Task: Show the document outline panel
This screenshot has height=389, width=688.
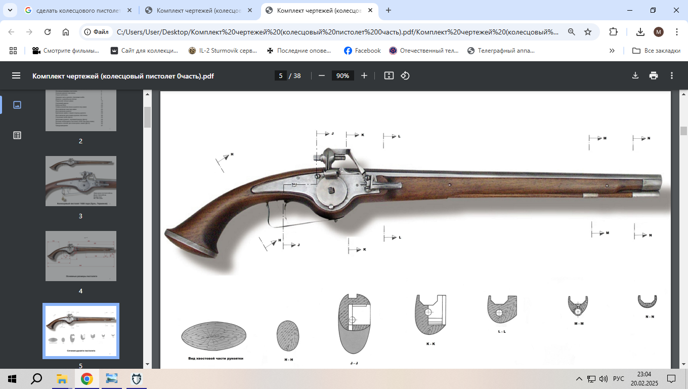Action: pos(17,135)
